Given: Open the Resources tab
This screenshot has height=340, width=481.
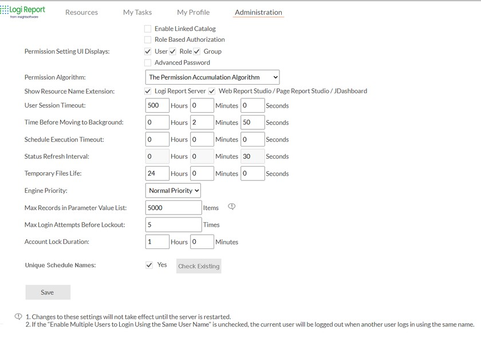Looking at the screenshot, I should coord(81,13).
